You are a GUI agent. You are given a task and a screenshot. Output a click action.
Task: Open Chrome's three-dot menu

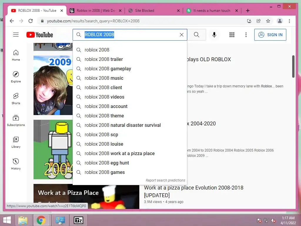pos(289,21)
